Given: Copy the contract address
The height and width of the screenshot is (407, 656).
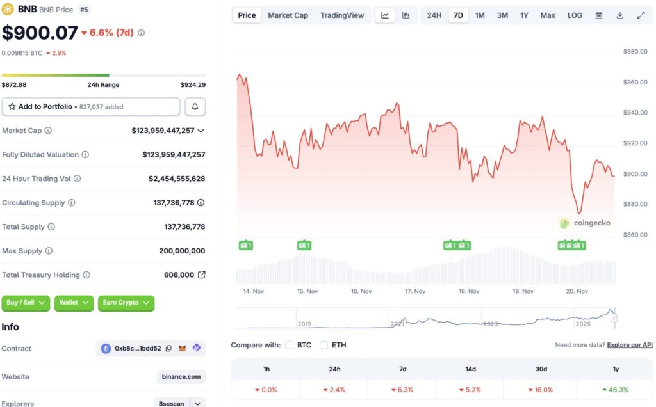Looking at the screenshot, I should (168, 348).
